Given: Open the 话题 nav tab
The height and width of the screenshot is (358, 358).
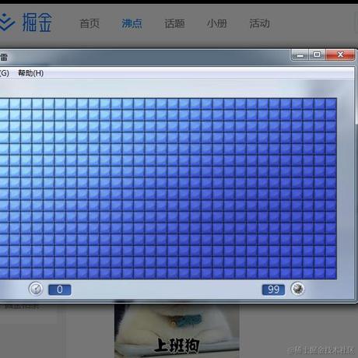Looking at the screenshot, I should tap(174, 23).
